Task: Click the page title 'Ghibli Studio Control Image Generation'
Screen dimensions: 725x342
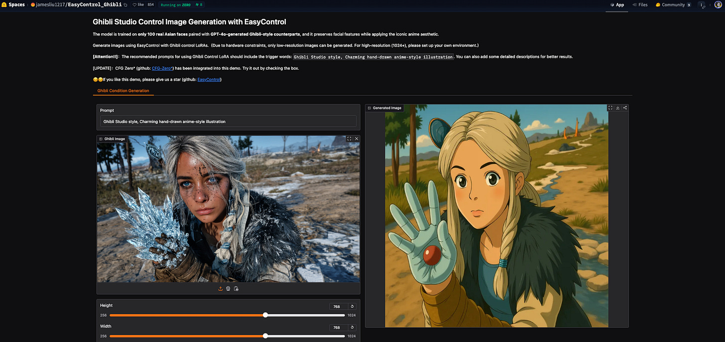Action: click(189, 22)
